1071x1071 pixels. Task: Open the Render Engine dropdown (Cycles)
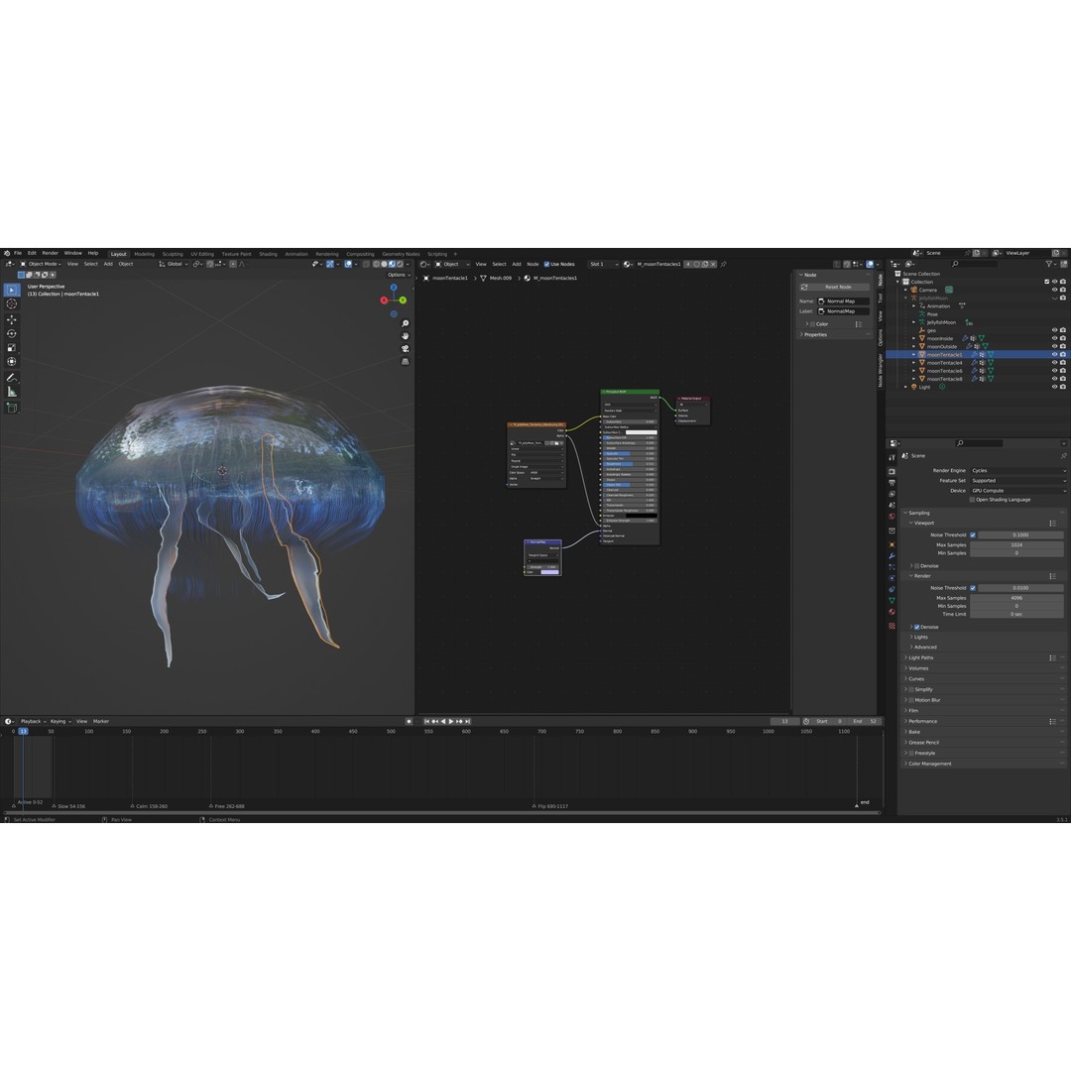(1017, 471)
